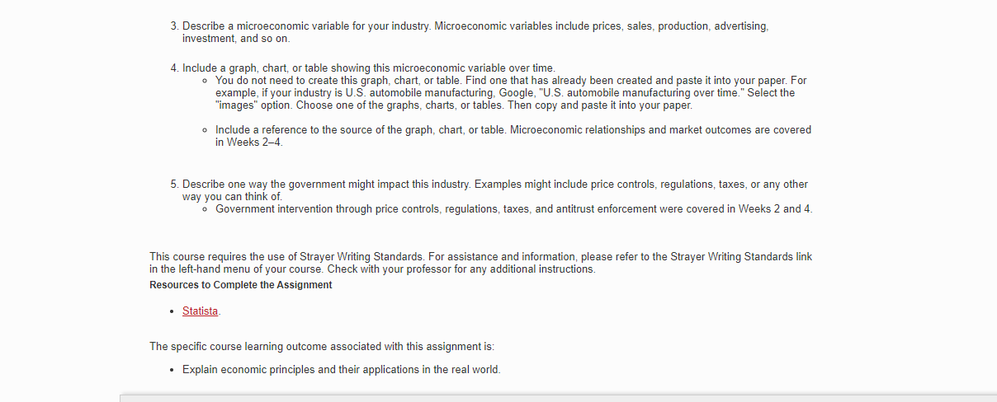Select item 5 about government impact
This screenshot has width=997, height=402.
(495, 190)
